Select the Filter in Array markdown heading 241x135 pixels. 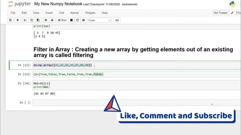point(133,52)
